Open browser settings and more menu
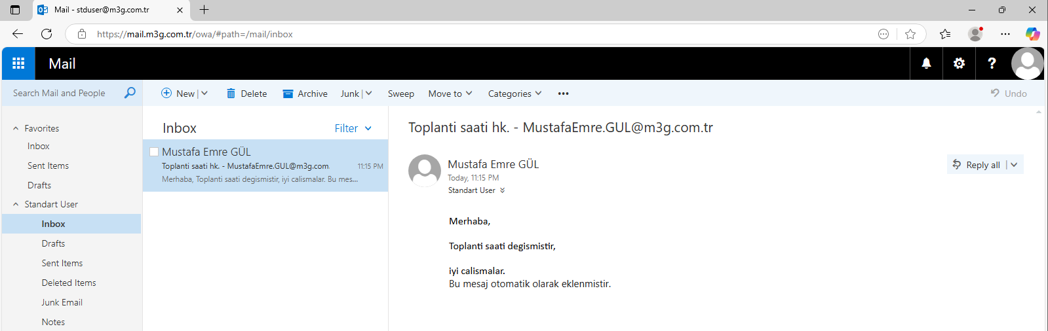 coord(1005,34)
